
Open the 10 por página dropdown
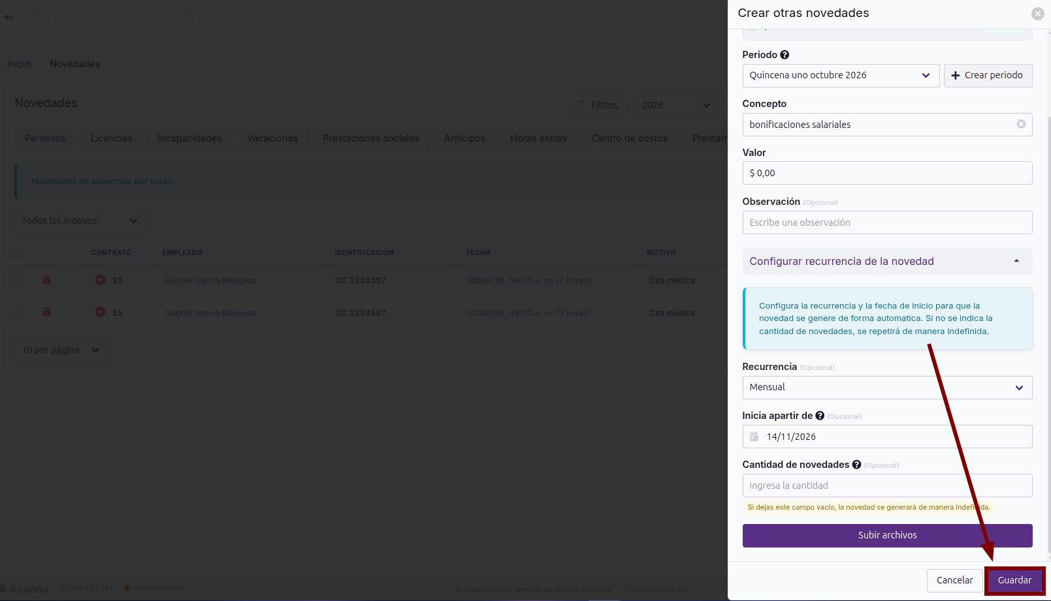[x=61, y=350]
